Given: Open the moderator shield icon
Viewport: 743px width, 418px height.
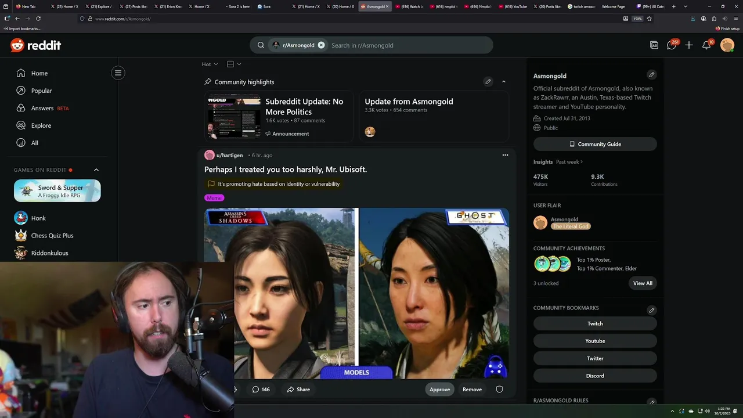Looking at the screenshot, I should (499, 390).
